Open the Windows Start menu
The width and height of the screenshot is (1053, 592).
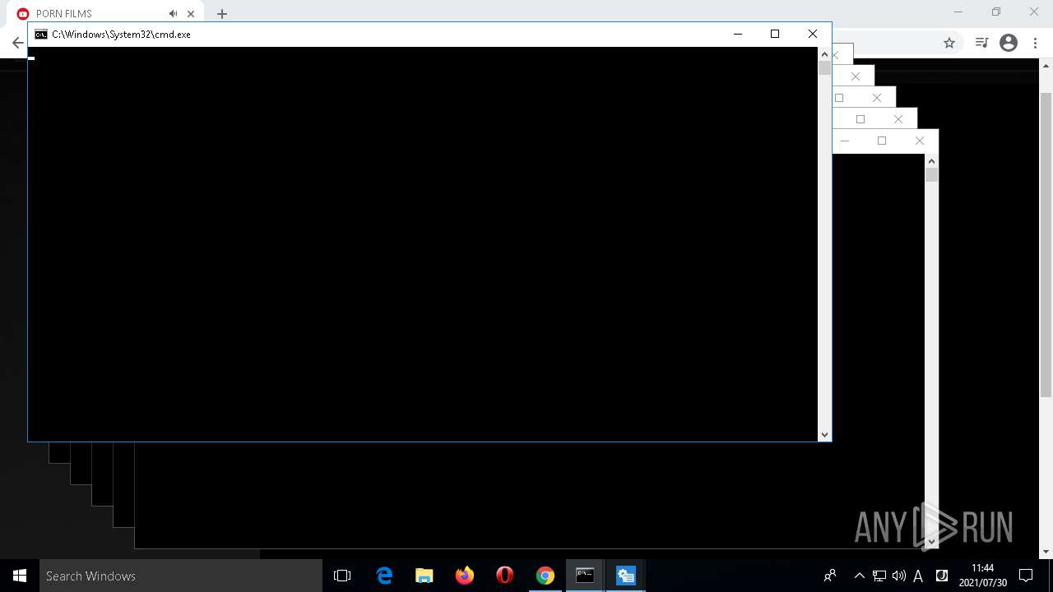pyautogui.click(x=20, y=576)
